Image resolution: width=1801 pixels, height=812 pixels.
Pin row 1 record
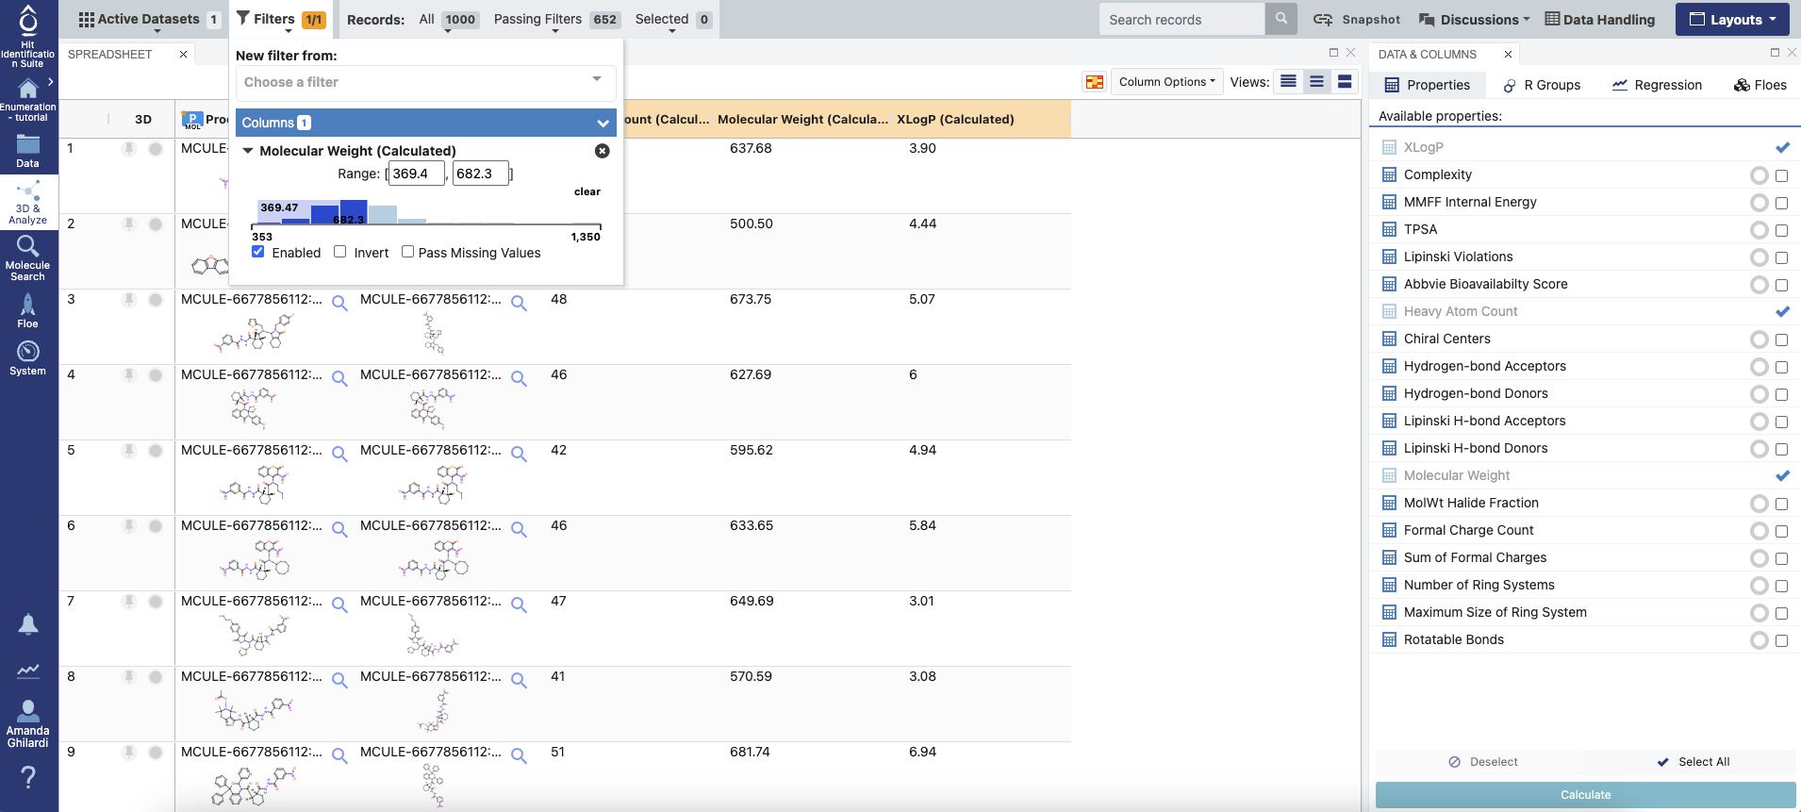129,149
